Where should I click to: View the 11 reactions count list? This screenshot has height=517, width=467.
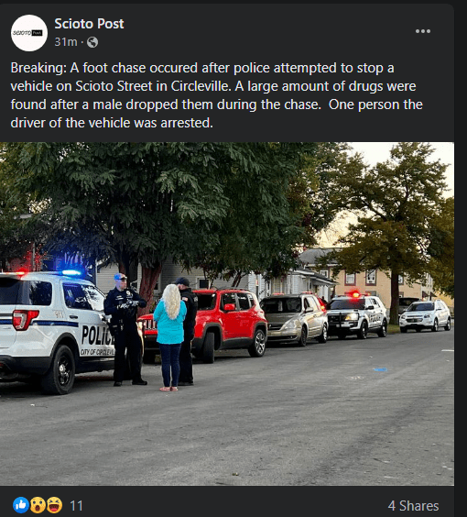coord(76,505)
